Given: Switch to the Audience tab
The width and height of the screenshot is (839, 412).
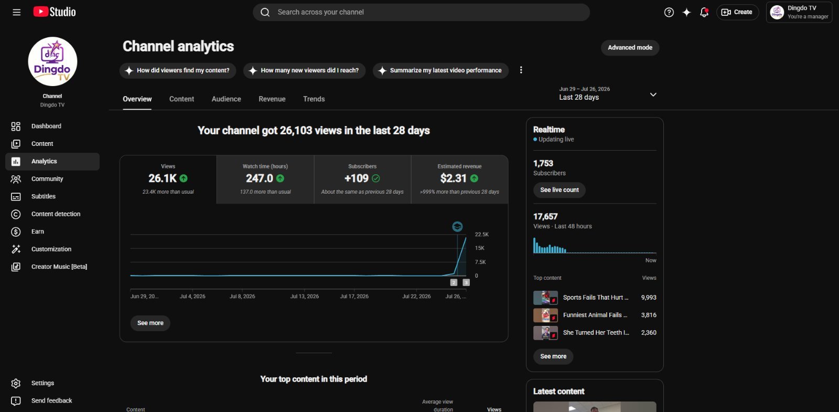Looking at the screenshot, I should [227, 99].
